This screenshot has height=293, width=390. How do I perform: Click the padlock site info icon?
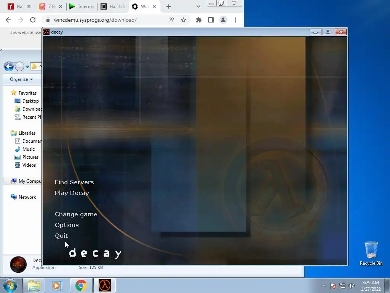(48, 20)
